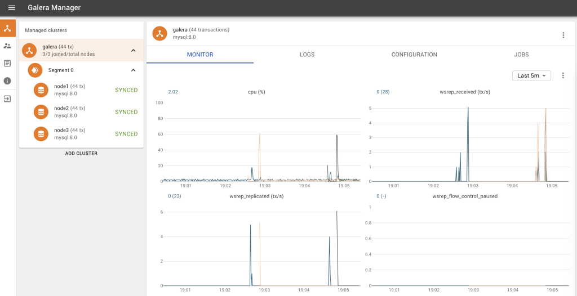The image size is (577, 296).
Task: Select node1 (44 tx) row
Action: coord(81,90)
